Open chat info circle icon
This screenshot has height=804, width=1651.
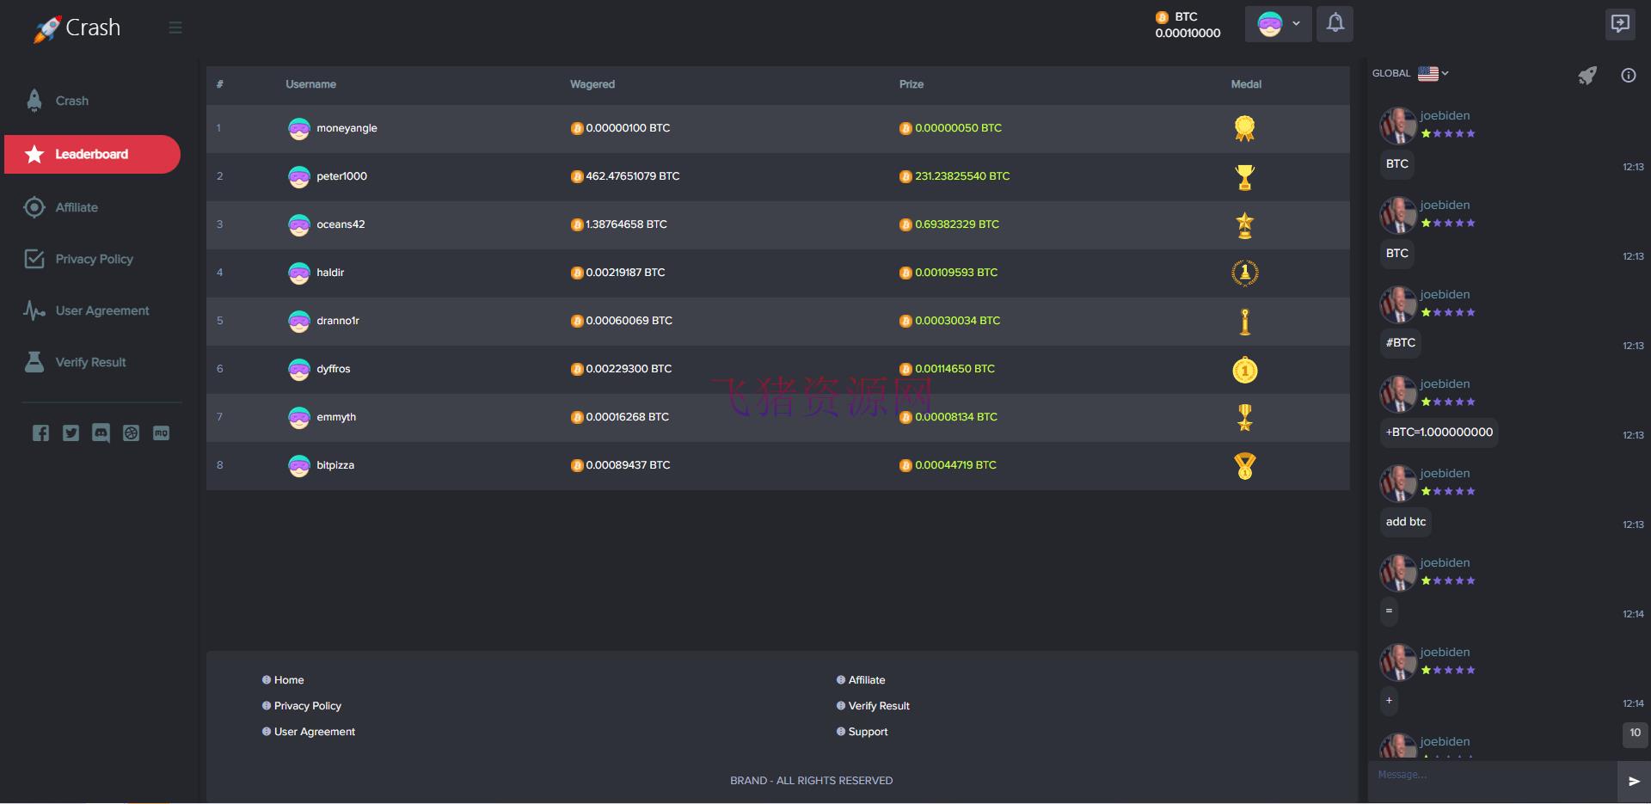coord(1628,76)
